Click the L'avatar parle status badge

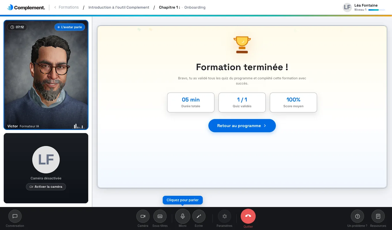(x=70, y=27)
